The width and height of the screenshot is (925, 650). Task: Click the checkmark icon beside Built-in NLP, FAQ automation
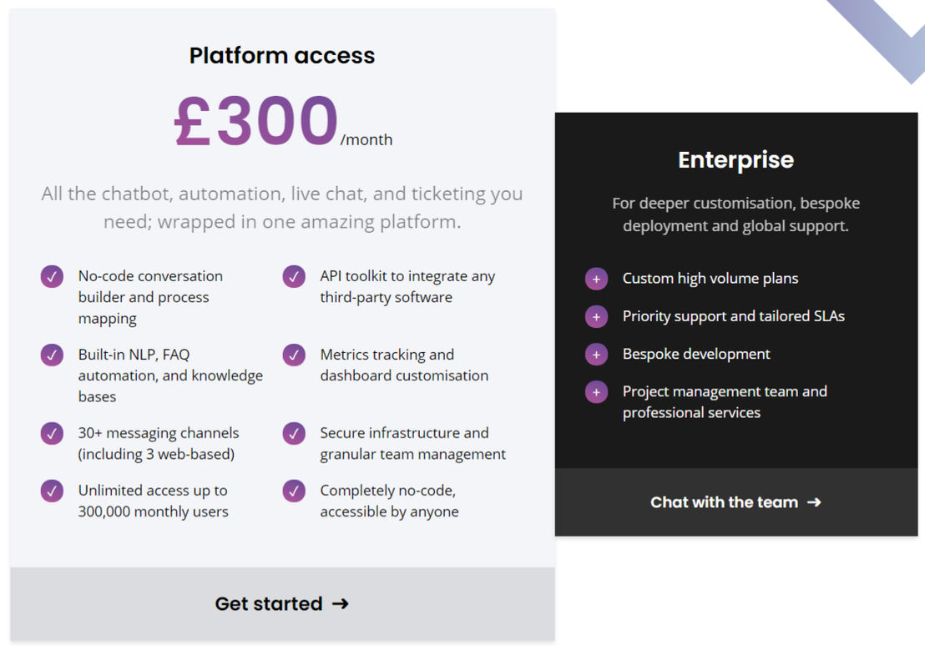click(x=52, y=355)
